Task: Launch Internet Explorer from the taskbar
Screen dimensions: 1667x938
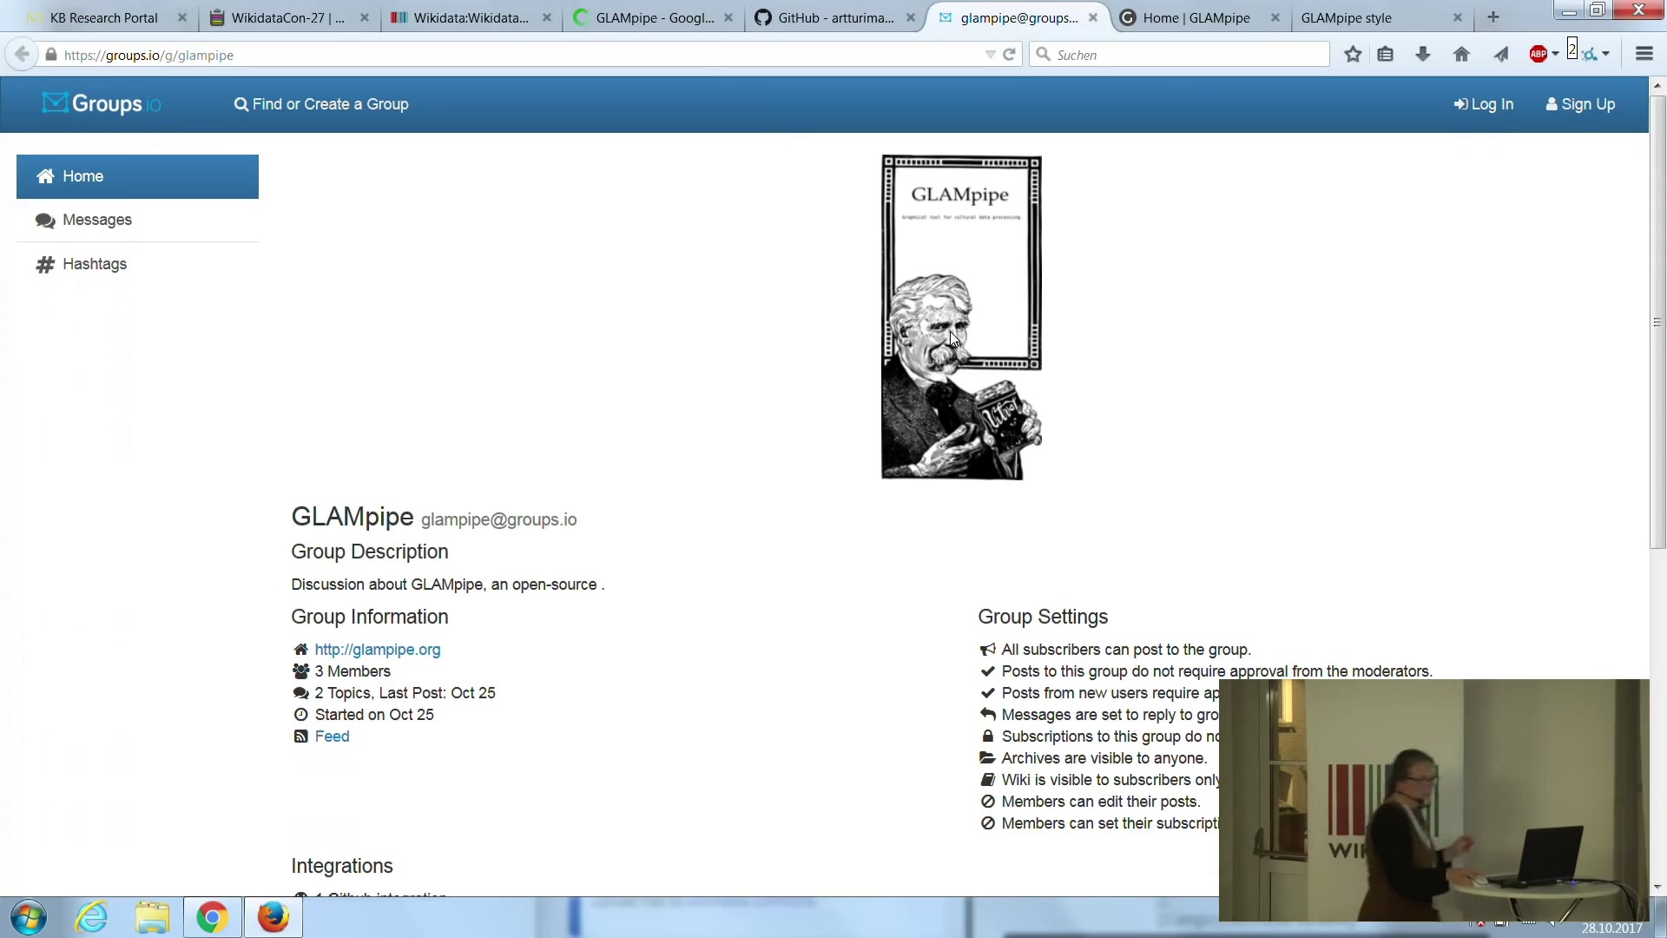Action: 91,918
